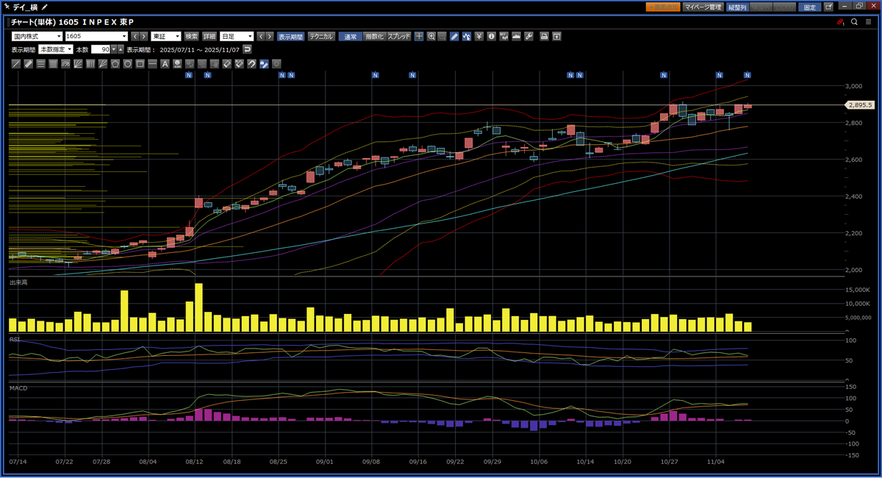This screenshot has width=882, height=478.
Task: Open マイページ管理 menu
Action: pos(703,7)
